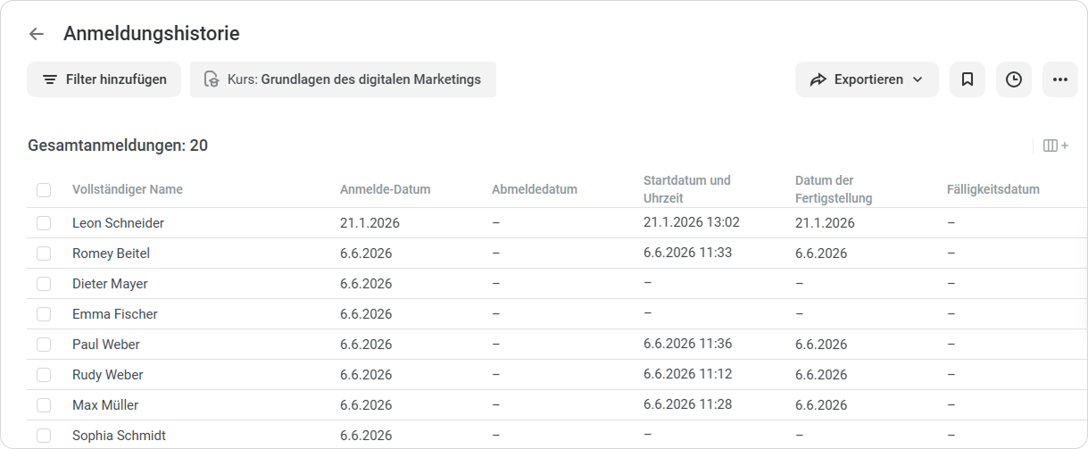Sort by the Anmelde-Datum column header
This screenshot has width=1088, height=449.
pyautogui.click(x=386, y=189)
